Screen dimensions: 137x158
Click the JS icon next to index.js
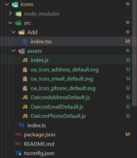[25, 60]
